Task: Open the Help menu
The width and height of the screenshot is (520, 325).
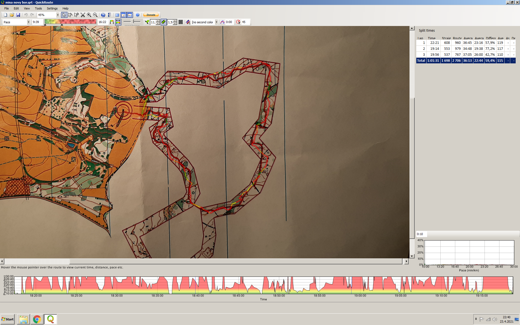Action: (x=65, y=8)
